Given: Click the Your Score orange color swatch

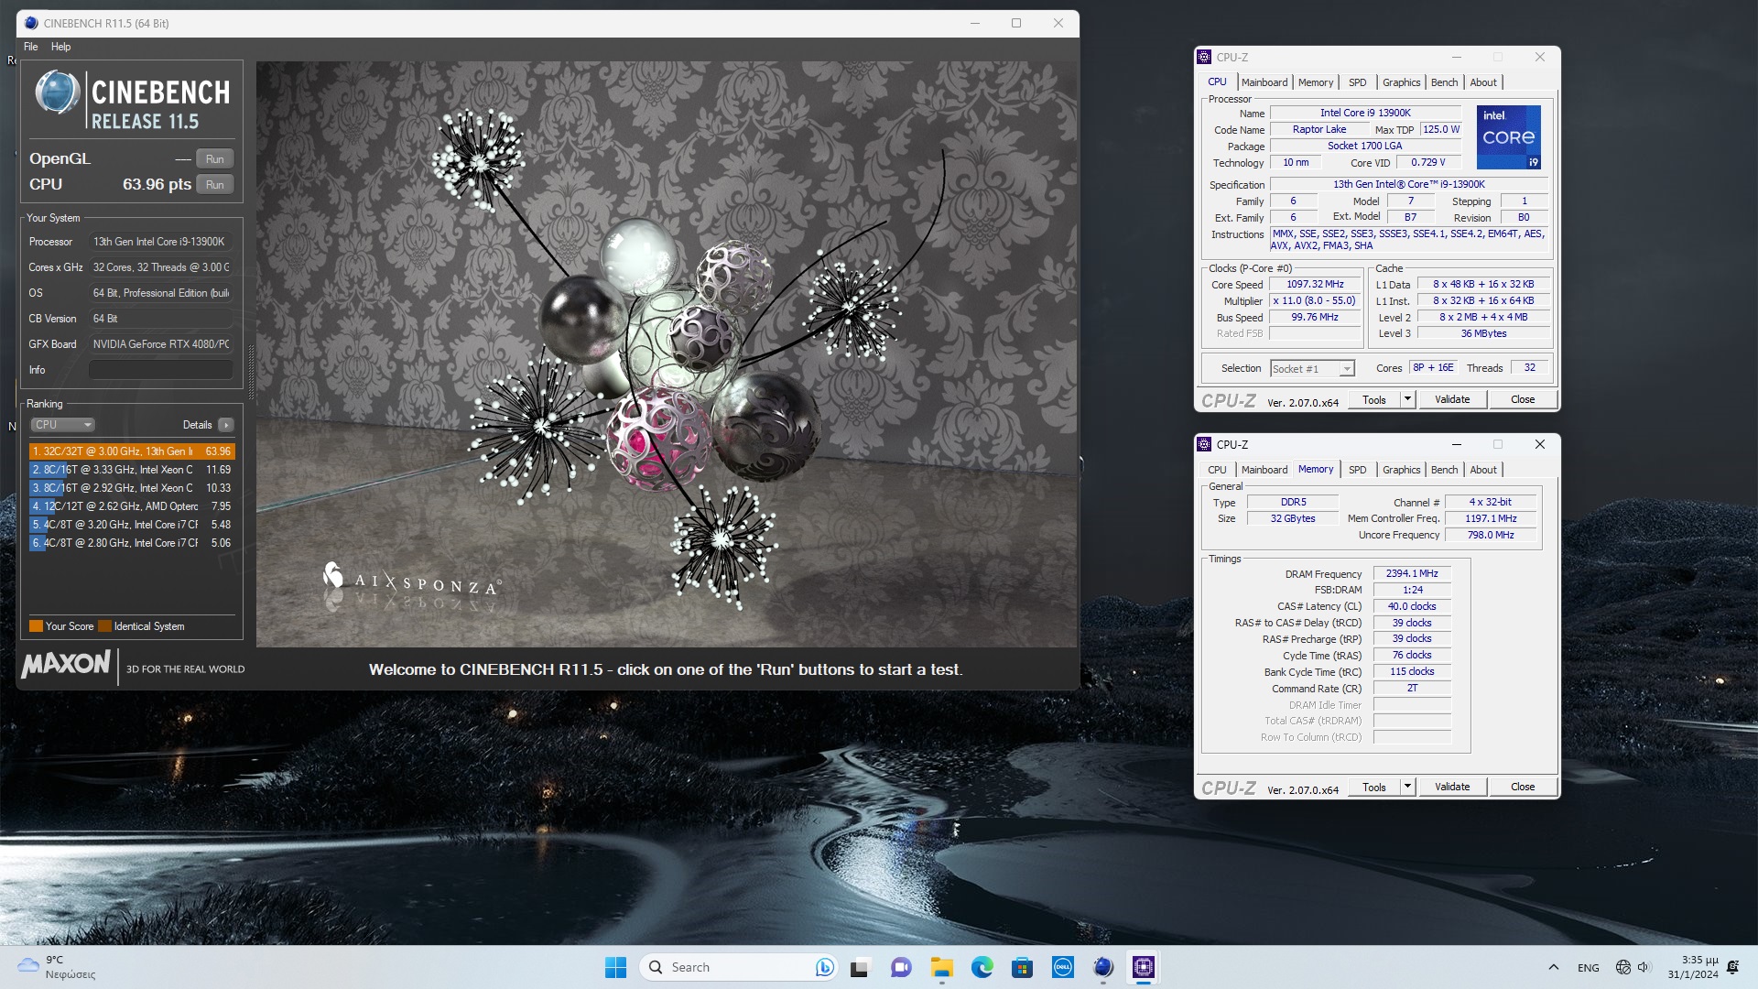Looking at the screenshot, I should [37, 626].
